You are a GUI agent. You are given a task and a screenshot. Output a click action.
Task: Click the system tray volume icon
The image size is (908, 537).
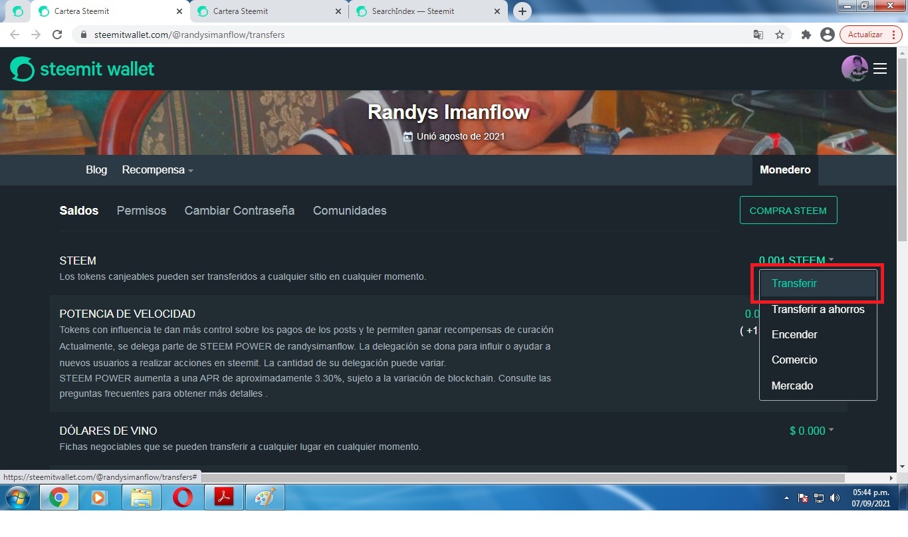(834, 498)
